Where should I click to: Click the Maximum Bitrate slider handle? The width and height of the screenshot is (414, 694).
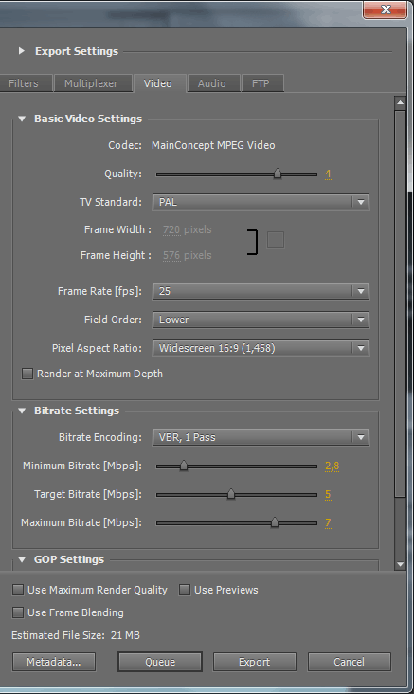[275, 522]
